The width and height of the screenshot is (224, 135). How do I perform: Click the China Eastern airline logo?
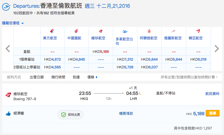click(x=52, y=31)
